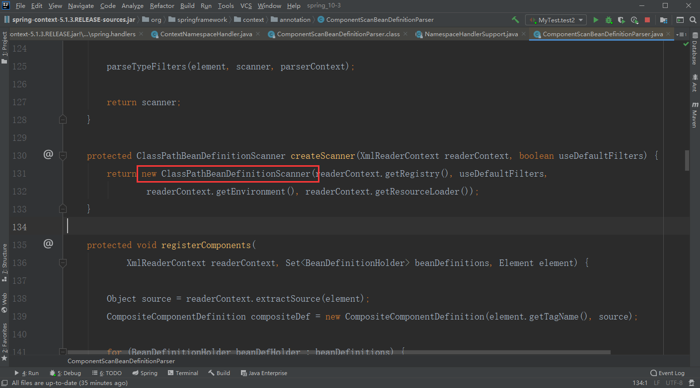Collapse the createScanner method fold at line 130
700x388 pixels.
point(63,155)
